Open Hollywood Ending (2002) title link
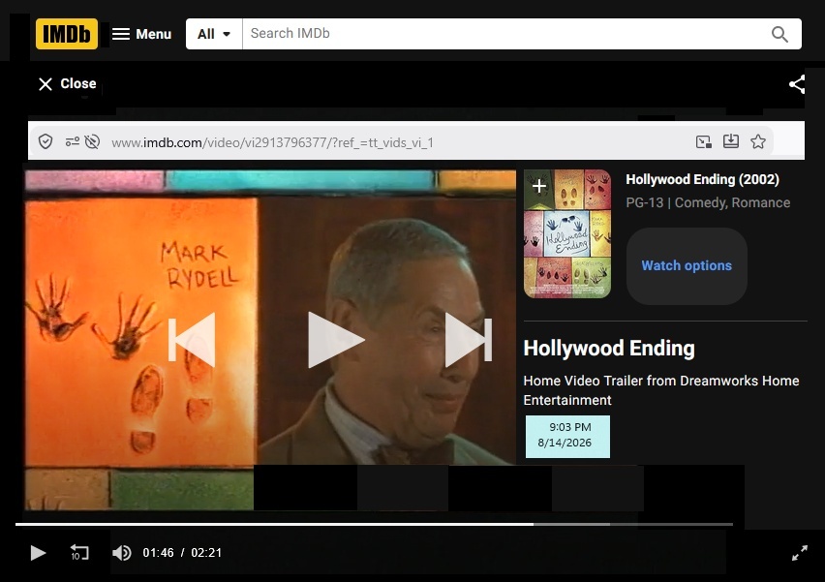This screenshot has height=582, width=825. (702, 179)
